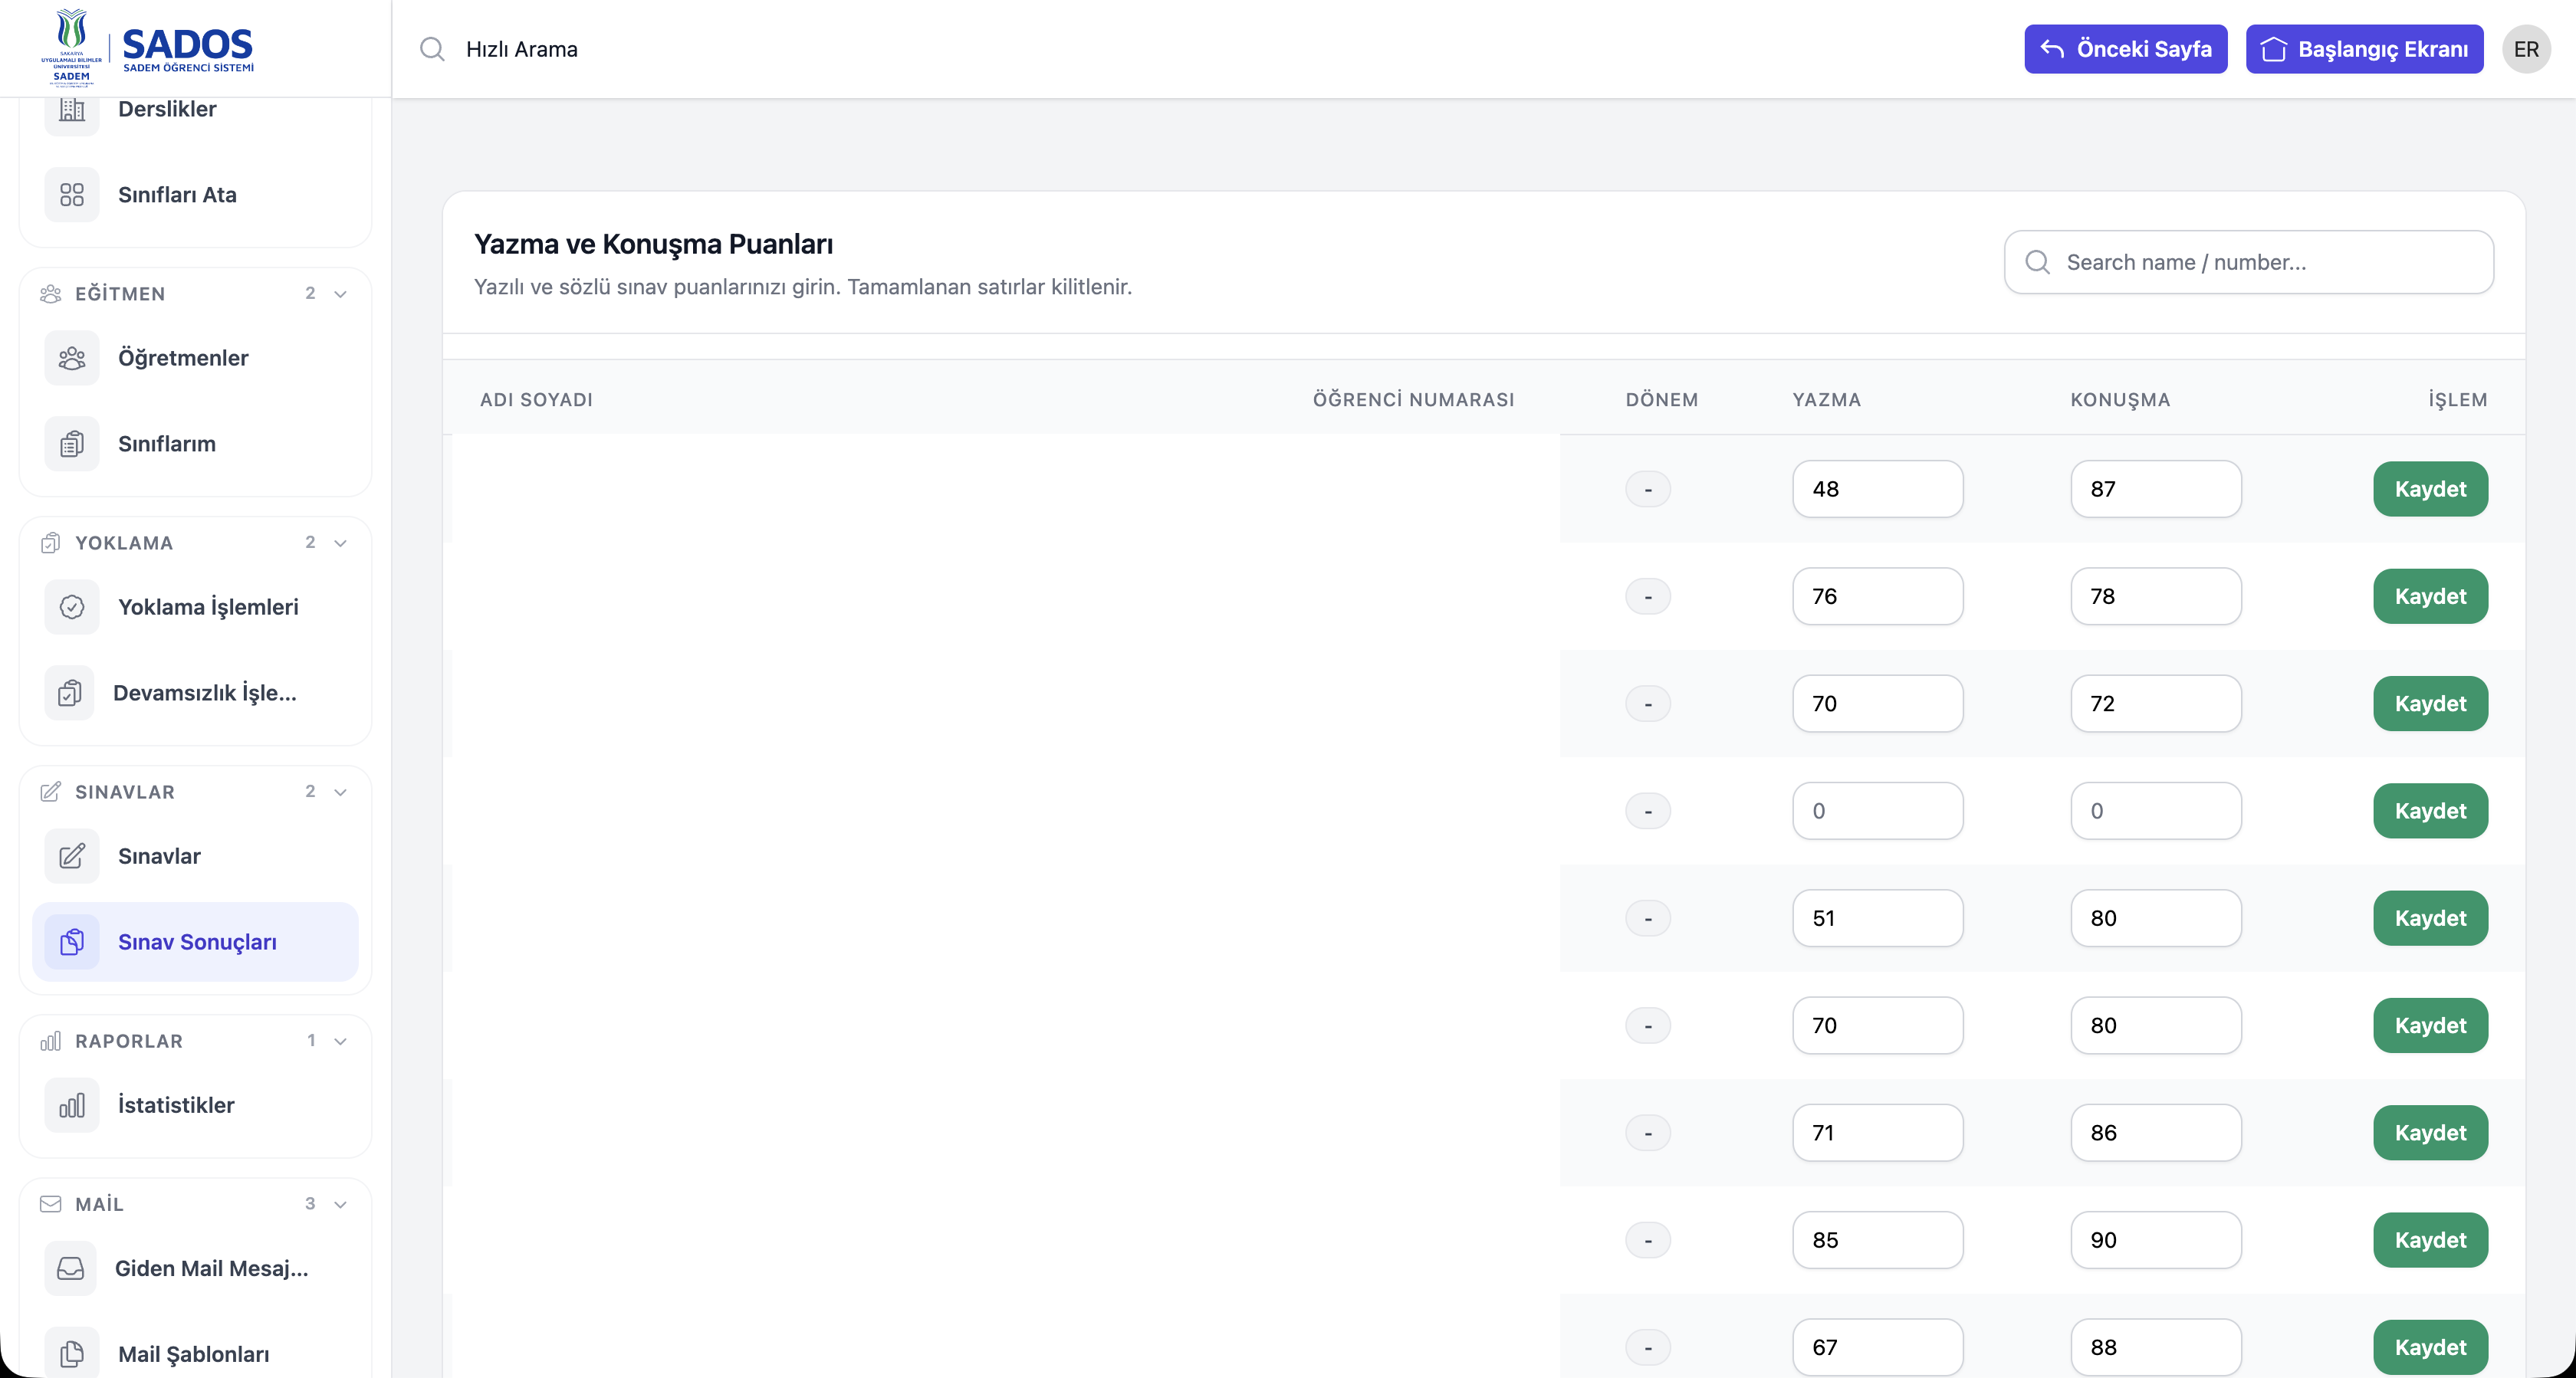The width and height of the screenshot is (2576, 1378).
Task: Open Sınıfları Ata in the sidebar
Action: pos(195,195)
